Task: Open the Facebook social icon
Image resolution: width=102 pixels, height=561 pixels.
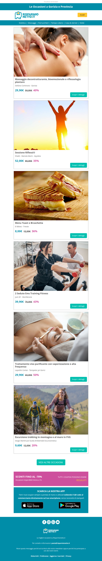Action: (x=44, y=522)
